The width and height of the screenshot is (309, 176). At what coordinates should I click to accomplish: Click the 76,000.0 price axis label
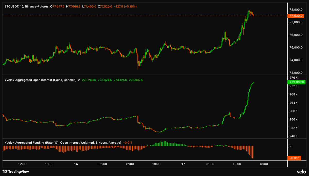[296, 35]
